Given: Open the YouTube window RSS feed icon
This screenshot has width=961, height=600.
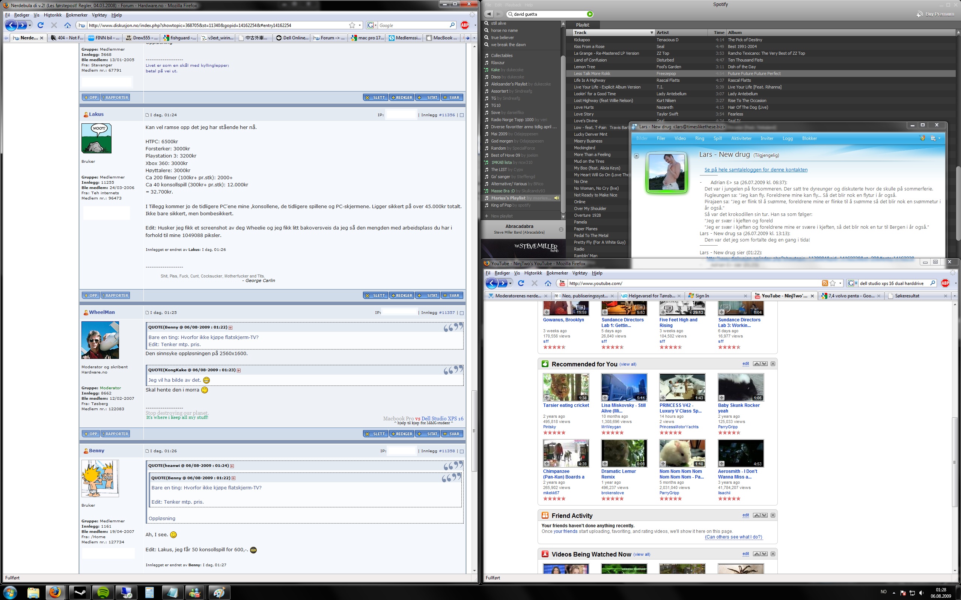Looking at the screenshot, I should point(825,283).
